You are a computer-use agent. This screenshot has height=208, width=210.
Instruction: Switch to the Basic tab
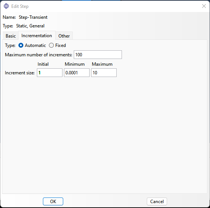(x=11, y=36)
